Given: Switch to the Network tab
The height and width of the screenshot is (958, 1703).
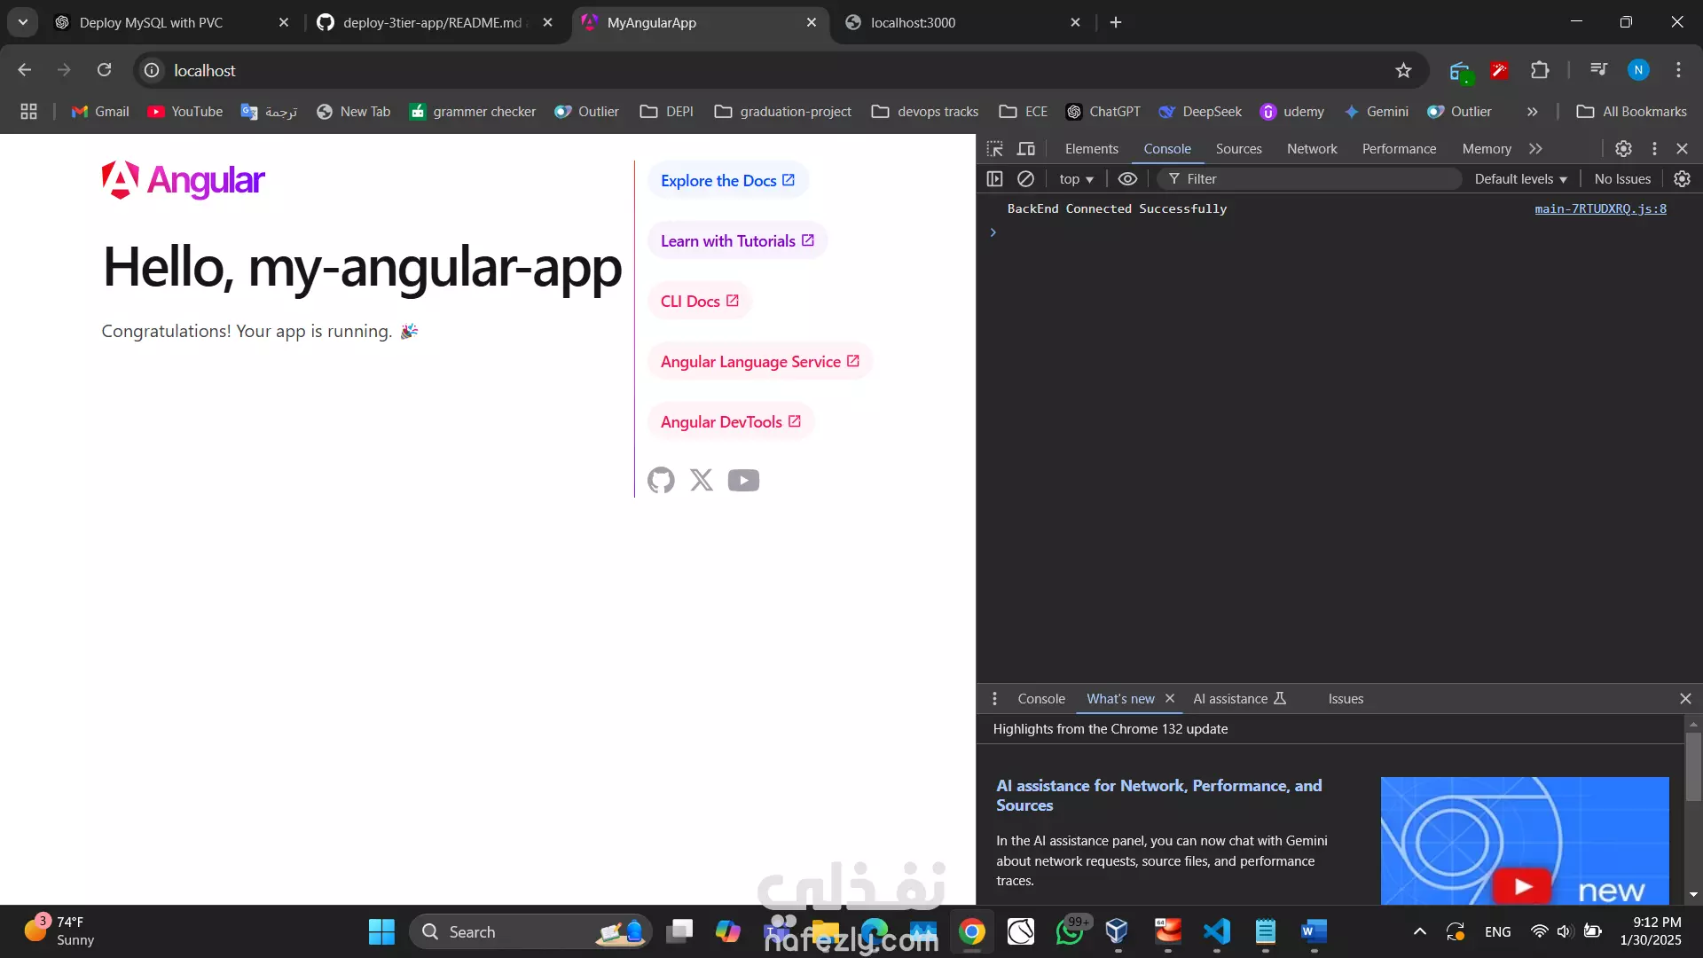Looking at the screenshot, I should click(x=1312, y=149).
